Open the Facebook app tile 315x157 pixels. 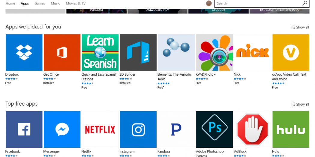click(24, 129)
